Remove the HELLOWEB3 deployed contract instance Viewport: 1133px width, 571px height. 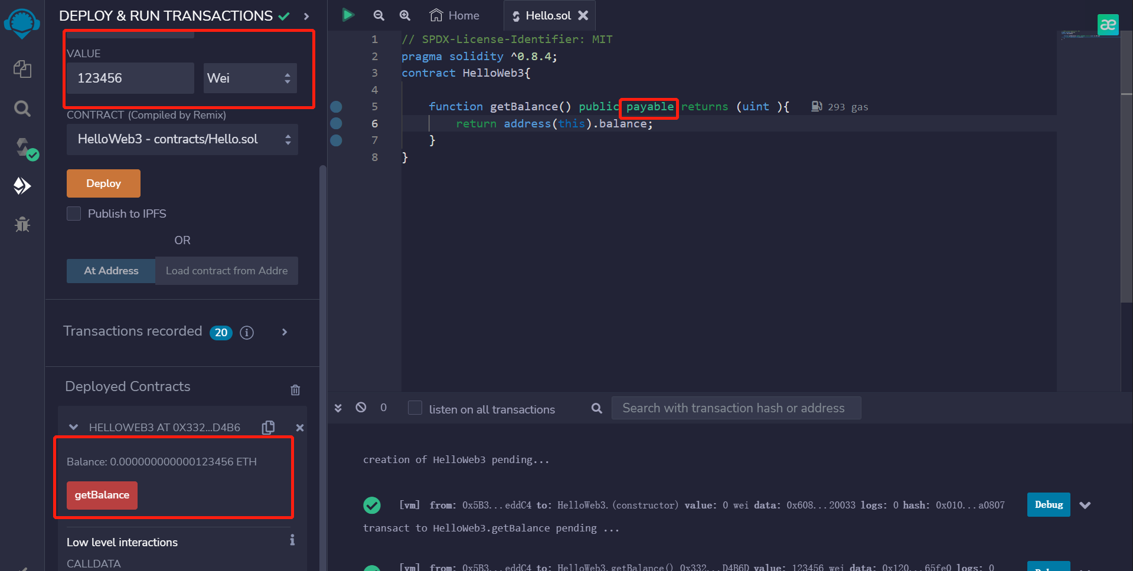[300, 428]
